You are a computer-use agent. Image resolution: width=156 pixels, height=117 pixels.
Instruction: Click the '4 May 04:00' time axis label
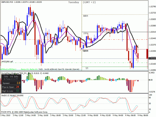click(x=118, y=116)
